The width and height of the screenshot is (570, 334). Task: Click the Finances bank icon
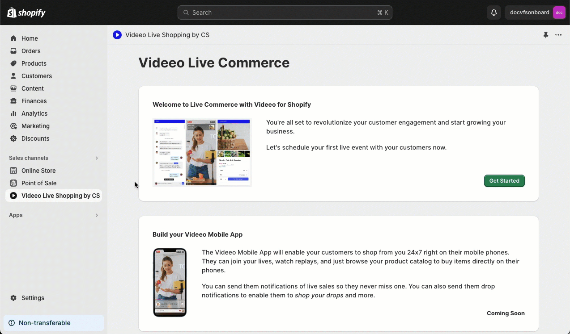coord(13,101)
